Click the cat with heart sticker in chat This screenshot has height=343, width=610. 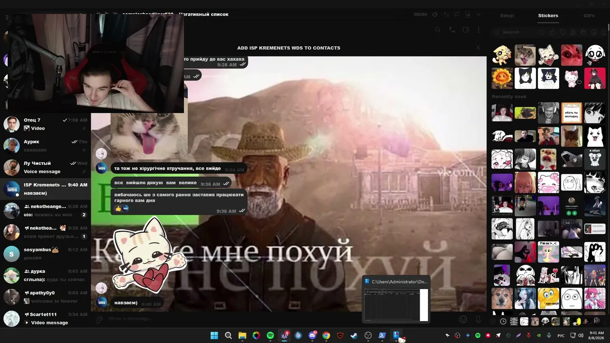149,255
